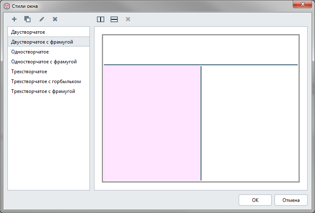The height and width of the screenshot is (213, 315).
Task: Click the app icon in title bar
Action: click(7, 6)
